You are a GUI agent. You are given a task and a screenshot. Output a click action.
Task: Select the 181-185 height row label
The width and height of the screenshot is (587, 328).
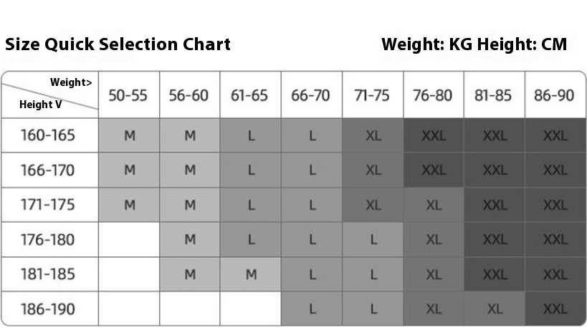(x=49, y=274)
